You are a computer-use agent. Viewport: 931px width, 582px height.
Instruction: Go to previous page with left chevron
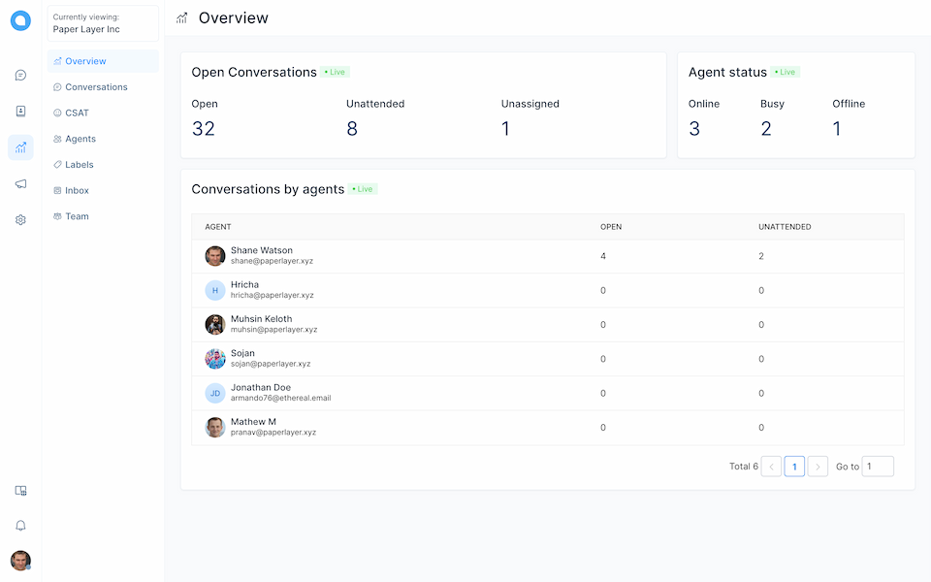point(771,467)
